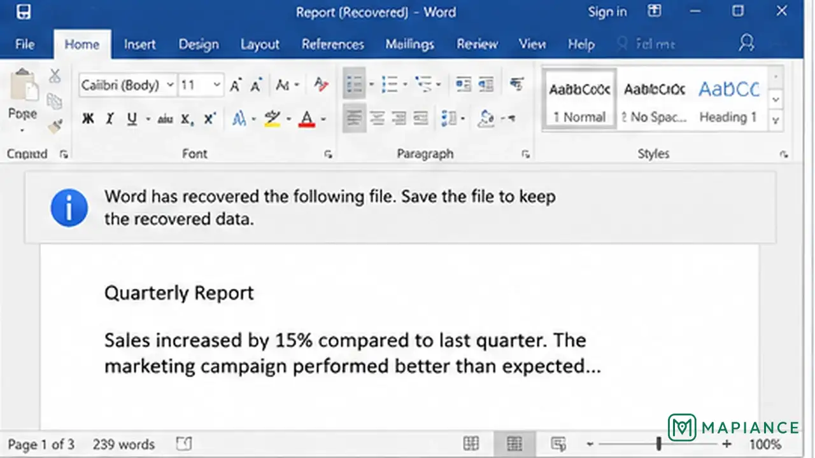
Task: Apply strikethrough formatting
Action: [165, 119]
